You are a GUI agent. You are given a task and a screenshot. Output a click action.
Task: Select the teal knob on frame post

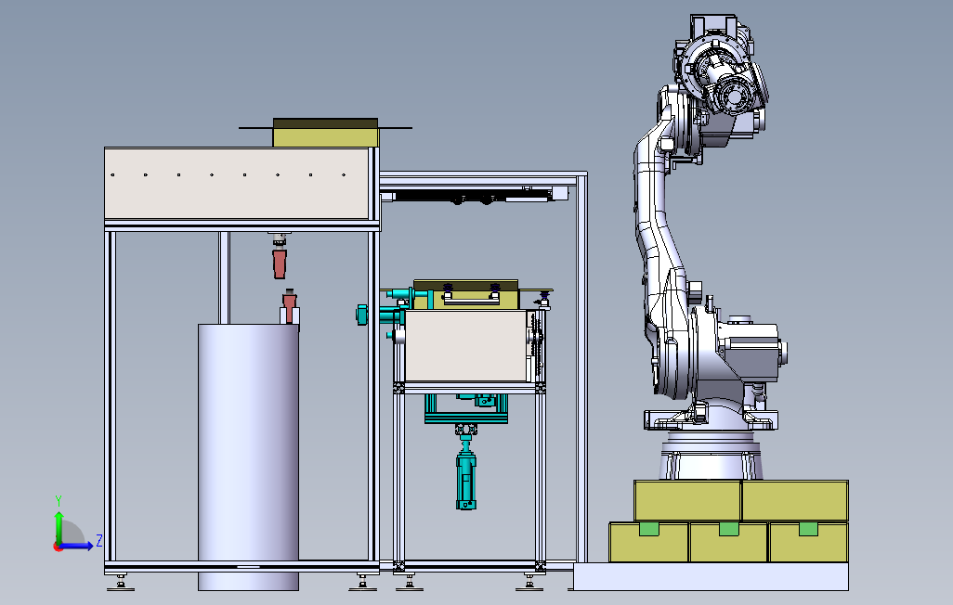point(362,315)
